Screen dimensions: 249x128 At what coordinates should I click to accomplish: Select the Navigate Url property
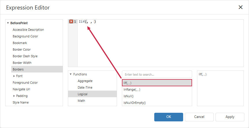pos(37,89)
